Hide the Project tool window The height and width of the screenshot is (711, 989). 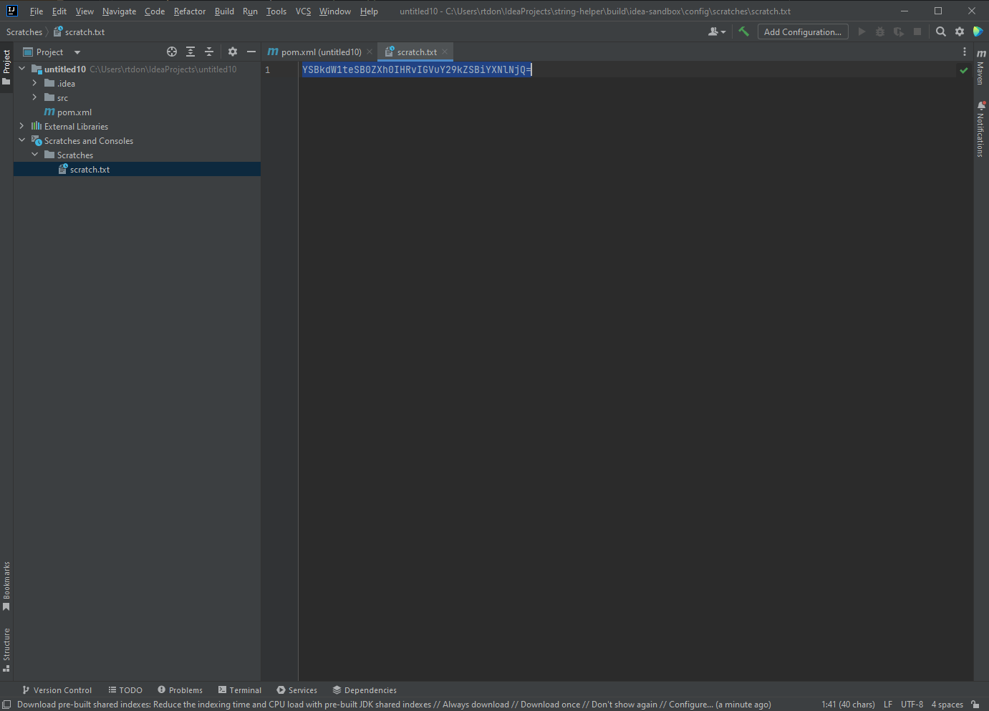tap(251, 52)
